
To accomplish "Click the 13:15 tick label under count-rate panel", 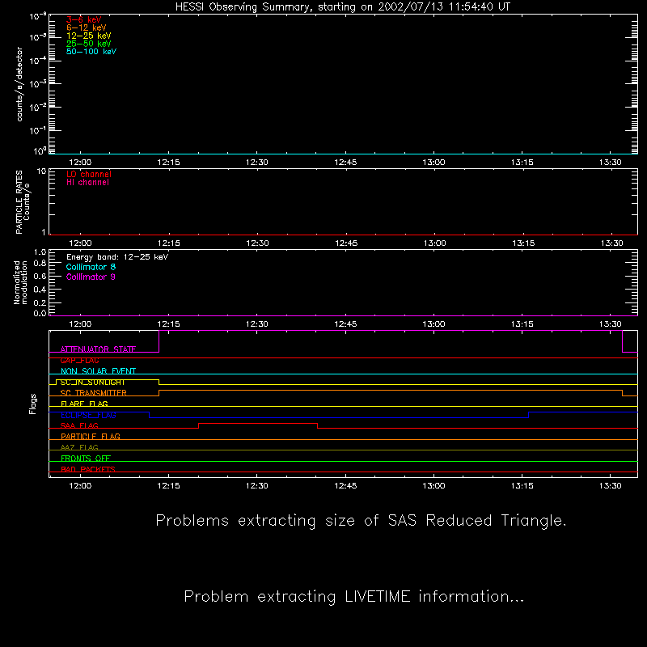I will click(522, 163).
